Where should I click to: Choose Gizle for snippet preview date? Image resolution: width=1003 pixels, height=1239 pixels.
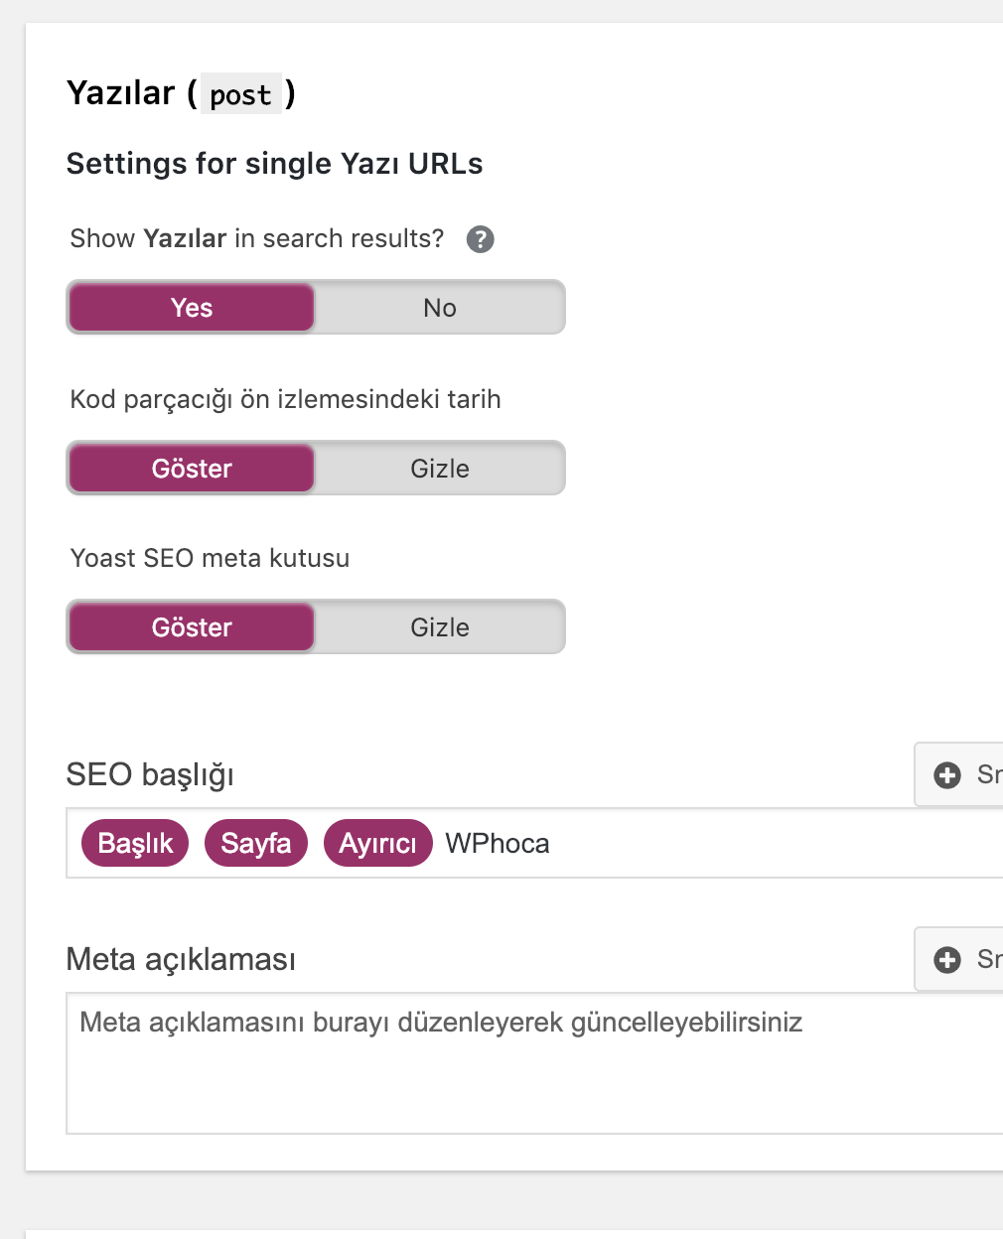pos(440,469)
